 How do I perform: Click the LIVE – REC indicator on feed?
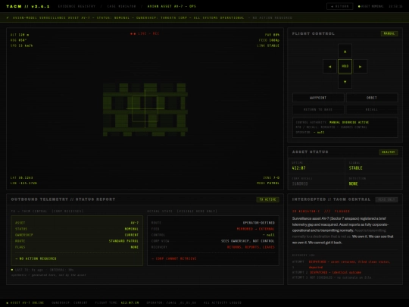[145, 33]
